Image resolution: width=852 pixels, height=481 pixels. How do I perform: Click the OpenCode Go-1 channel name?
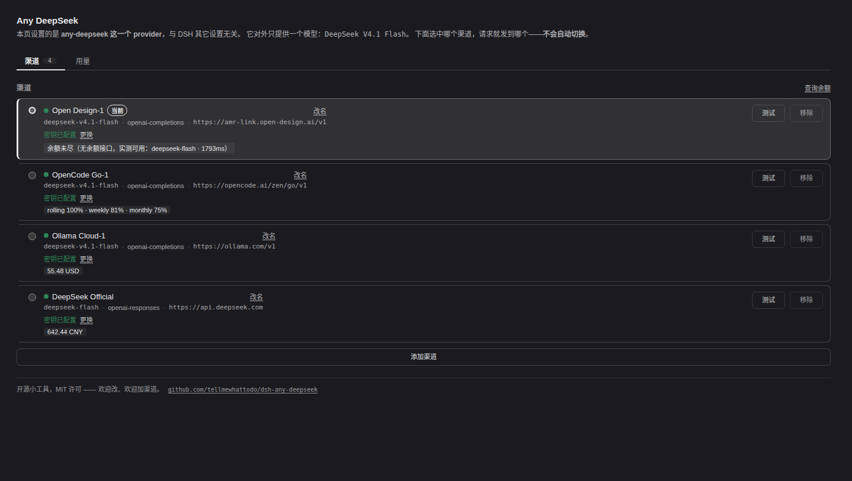point(80,175)
